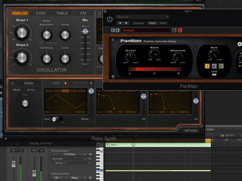Select the right-arrow pan direction button

coord(221,66)
